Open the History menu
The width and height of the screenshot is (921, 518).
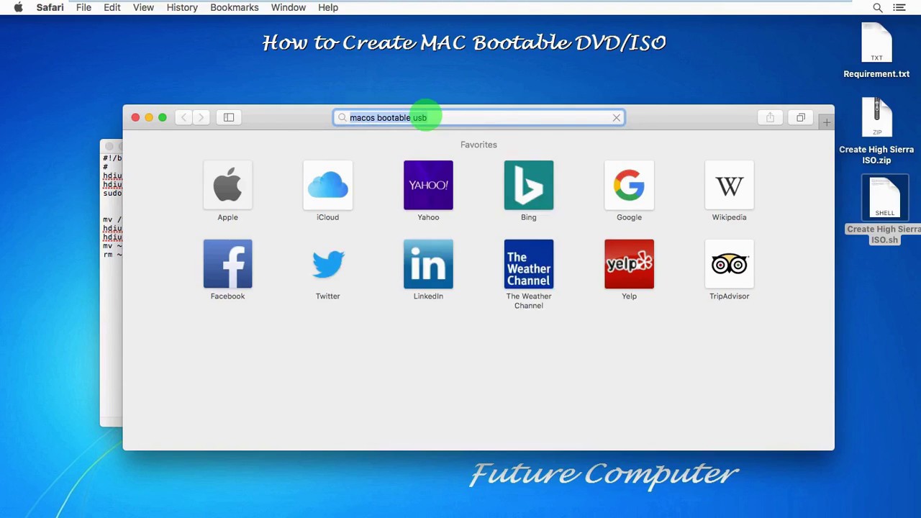182,7
